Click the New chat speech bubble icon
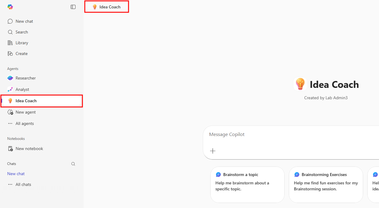The width and height of the screenshot is (379, 208). (10, 21)
